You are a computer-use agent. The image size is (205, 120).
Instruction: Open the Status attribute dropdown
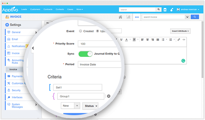coord(90,106)
